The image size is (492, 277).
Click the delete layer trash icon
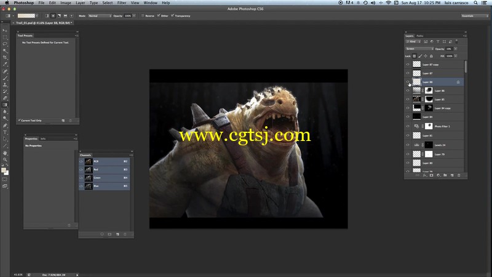[x=459, y=175]
